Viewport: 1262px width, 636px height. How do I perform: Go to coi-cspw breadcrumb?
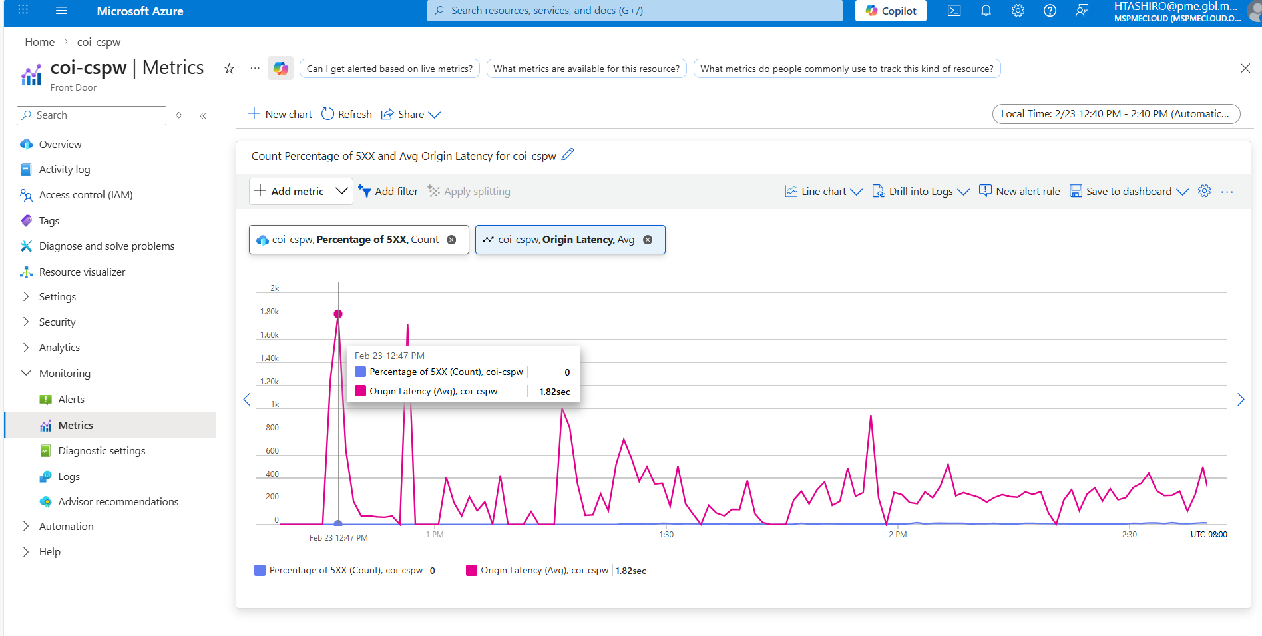pyautogui.click(x=99, y=42)
